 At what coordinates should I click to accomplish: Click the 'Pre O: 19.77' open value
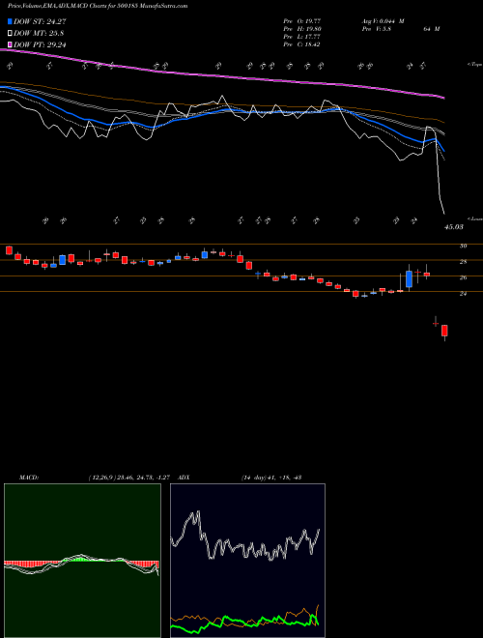(x=301, y=20)
